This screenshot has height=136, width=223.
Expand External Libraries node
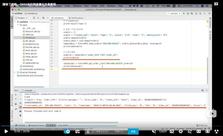tap(15, 72)
